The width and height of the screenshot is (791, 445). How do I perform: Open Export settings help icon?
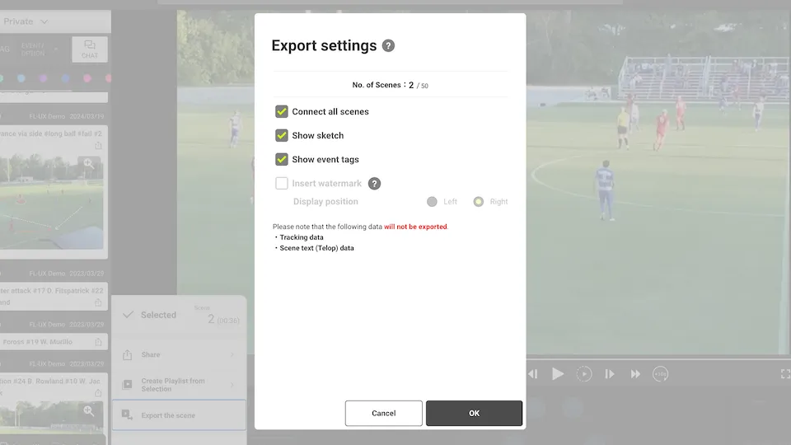tap(388, 46)
